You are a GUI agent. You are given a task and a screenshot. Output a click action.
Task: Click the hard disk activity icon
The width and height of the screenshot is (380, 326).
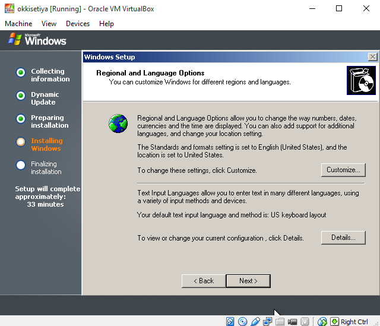(x=230, y=322)
